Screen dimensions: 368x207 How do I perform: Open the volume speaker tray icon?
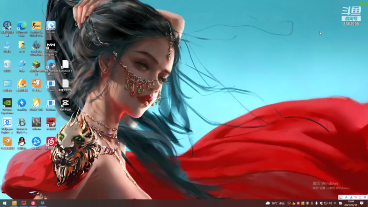pos(330,203)
